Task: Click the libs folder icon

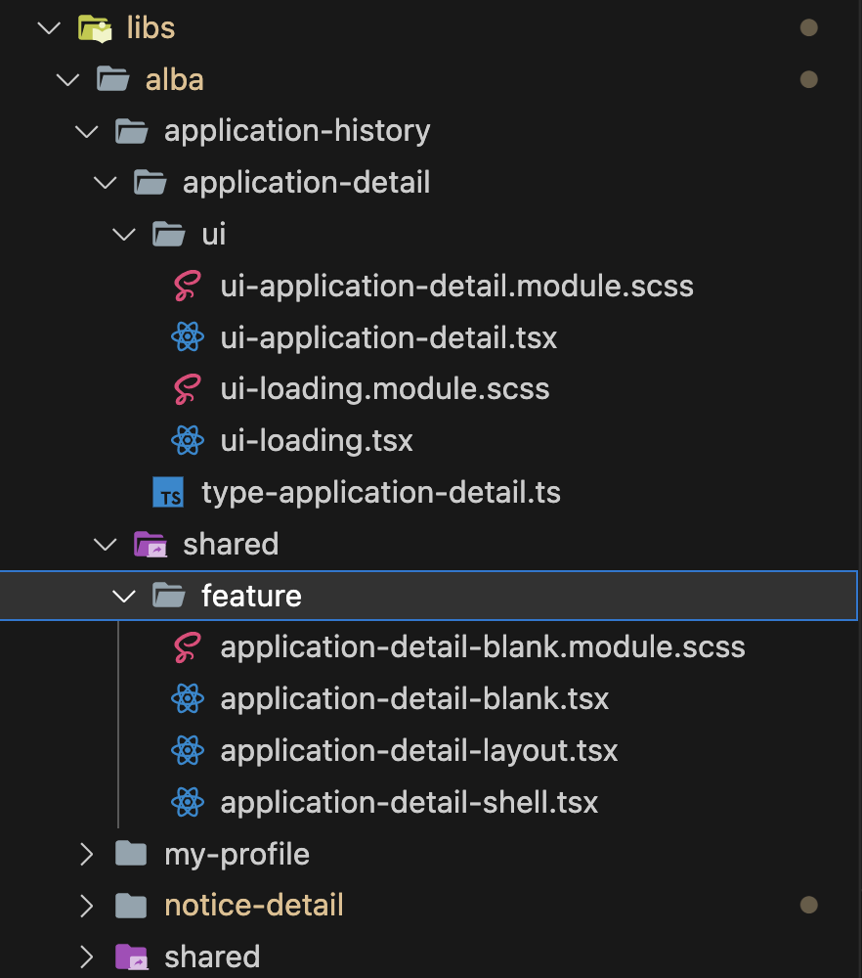Action: 94,27
